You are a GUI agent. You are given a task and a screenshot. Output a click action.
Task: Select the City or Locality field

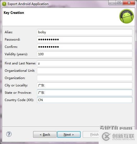85,85
